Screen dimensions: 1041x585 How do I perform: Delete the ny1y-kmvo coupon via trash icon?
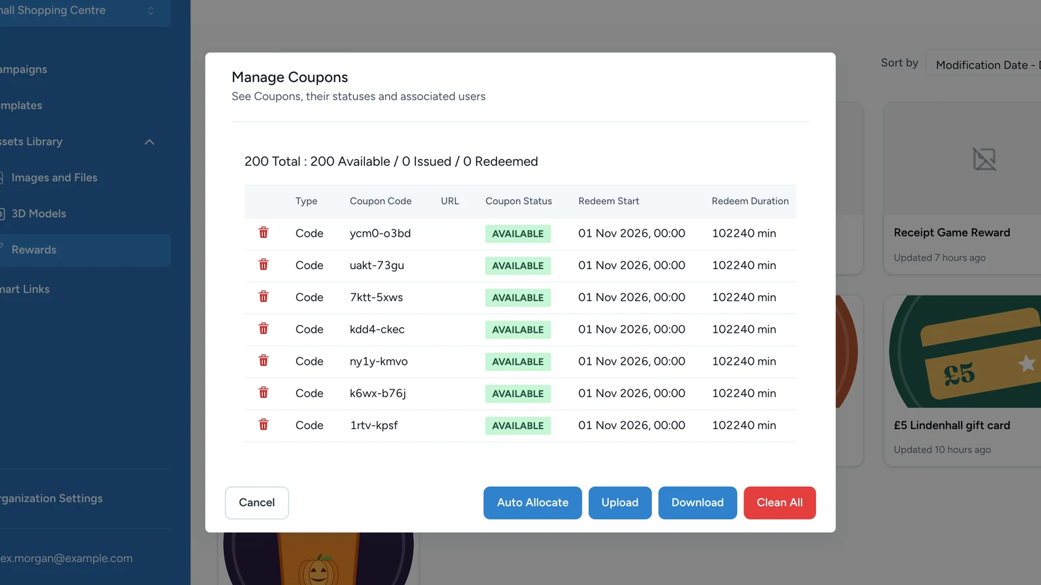click(264, 360)
